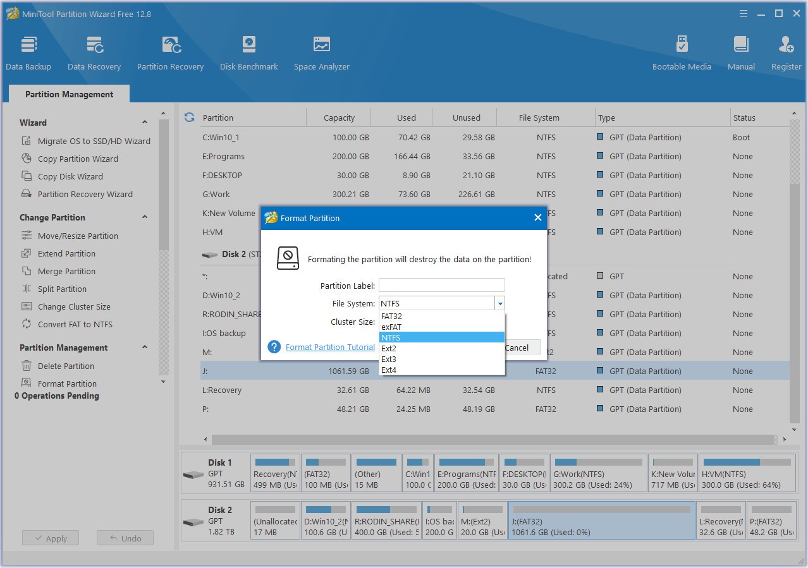The width and height of the screenshot is (808, 568).
Task: Launch Data Recovery
Action: point(94,52)
